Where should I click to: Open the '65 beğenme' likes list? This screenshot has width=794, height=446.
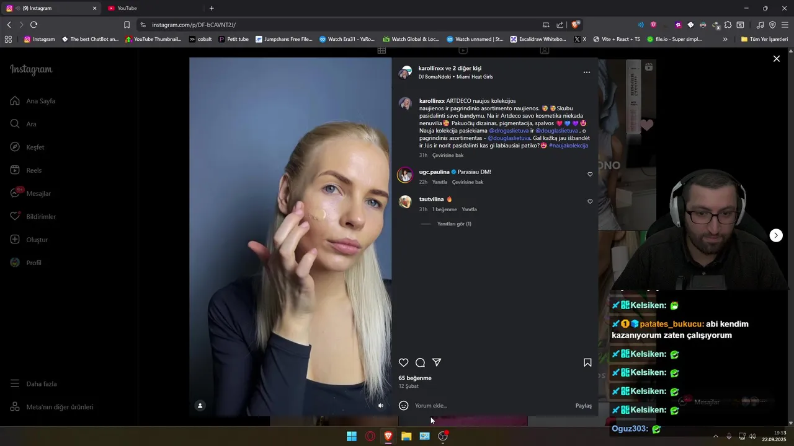[415, 378]
